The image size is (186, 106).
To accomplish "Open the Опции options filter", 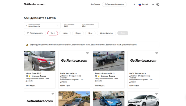I will coord(78,33).
